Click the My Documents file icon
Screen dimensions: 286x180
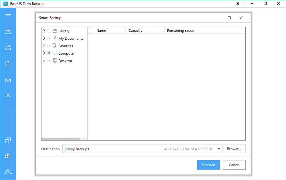(55, 38)
